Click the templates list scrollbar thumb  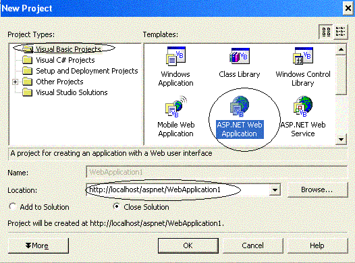(x=342, y=75)
